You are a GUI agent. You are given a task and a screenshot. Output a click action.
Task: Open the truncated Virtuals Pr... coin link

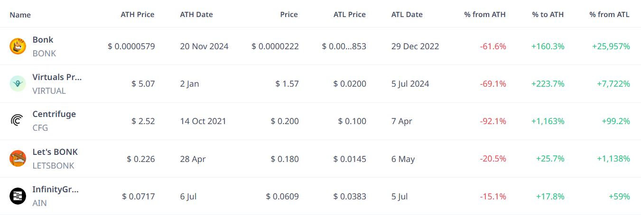[x=57, y=77]
